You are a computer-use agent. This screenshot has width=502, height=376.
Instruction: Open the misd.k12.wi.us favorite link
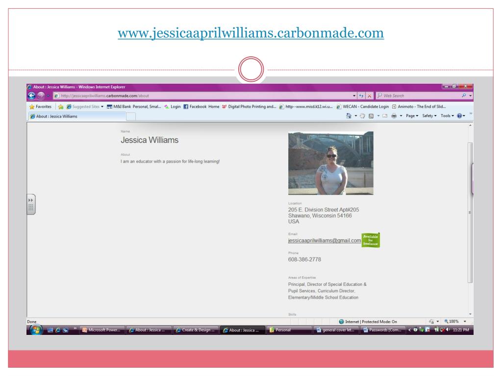point(306,106)
